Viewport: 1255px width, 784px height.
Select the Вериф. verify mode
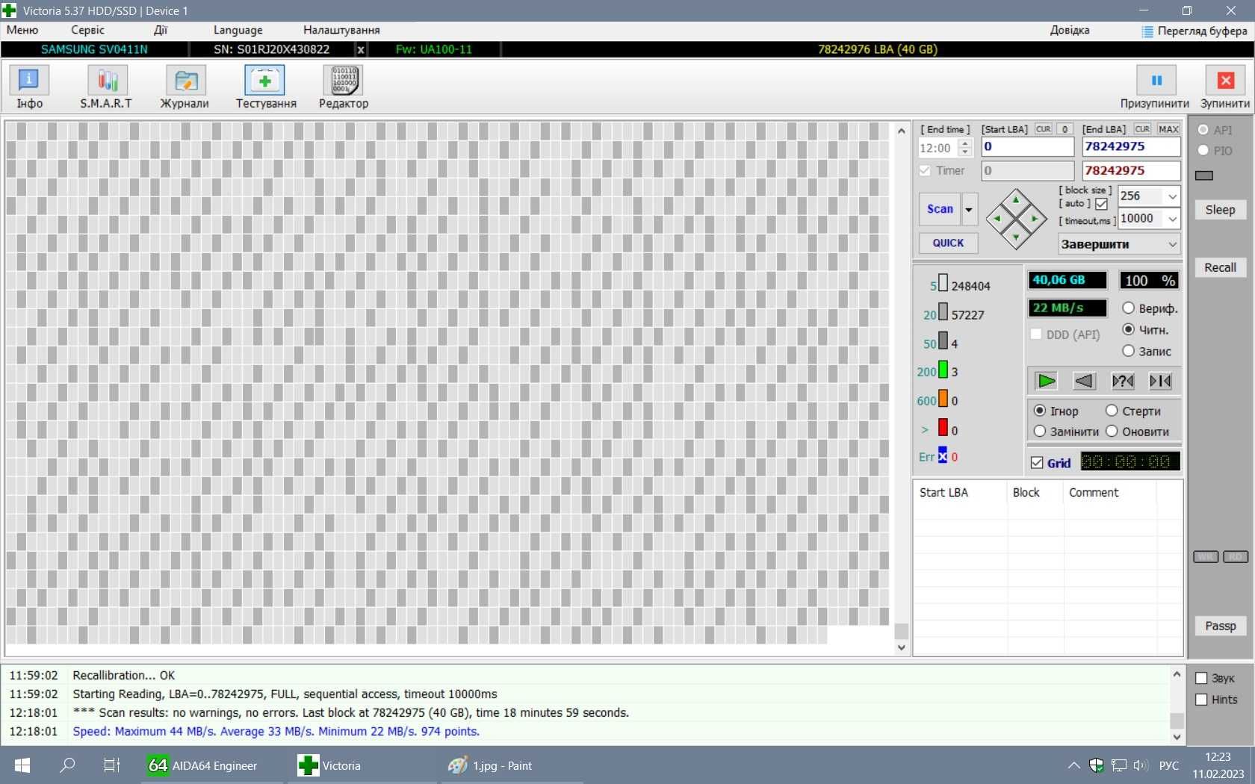pyautogui.click(x=1128, y=308)
